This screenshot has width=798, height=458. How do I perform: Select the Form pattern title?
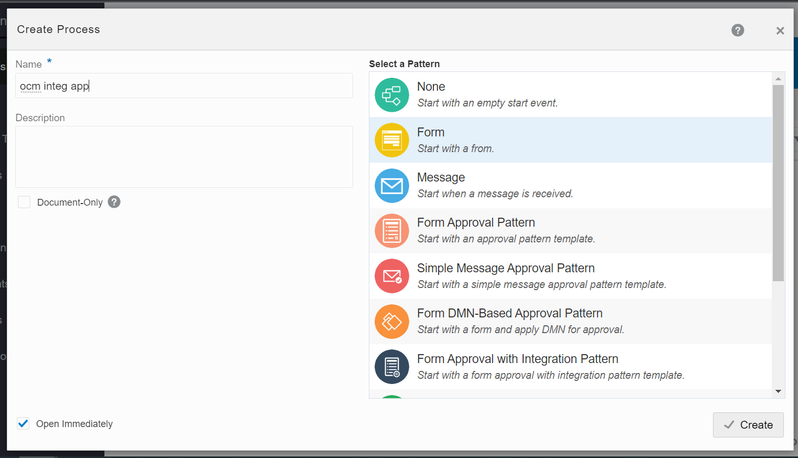[x=431, y=132]
